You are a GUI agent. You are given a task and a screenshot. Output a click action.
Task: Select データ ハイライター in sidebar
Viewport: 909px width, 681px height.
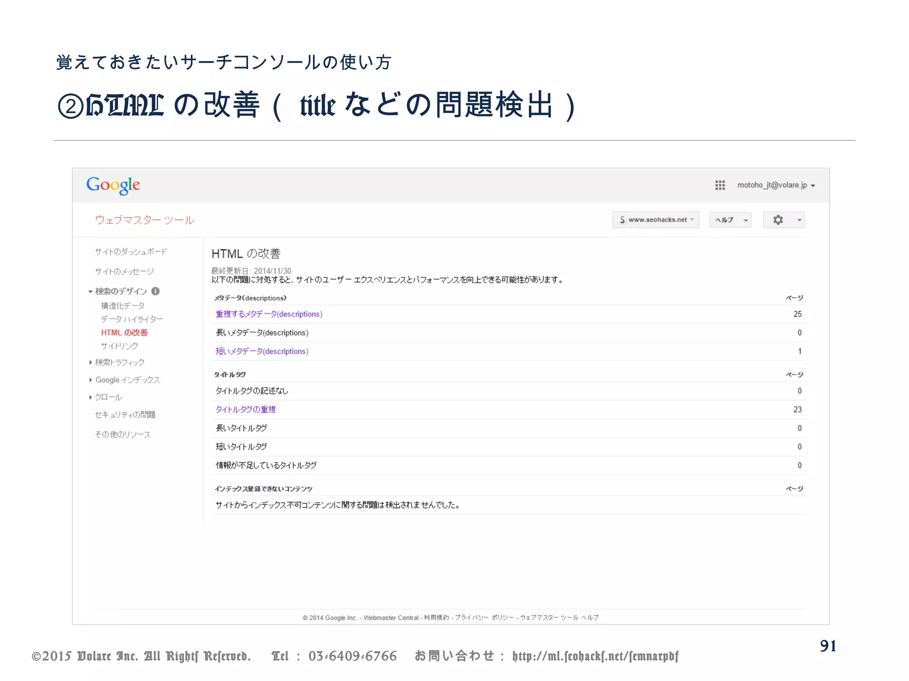pyautogui.click(x=132, y=319)
